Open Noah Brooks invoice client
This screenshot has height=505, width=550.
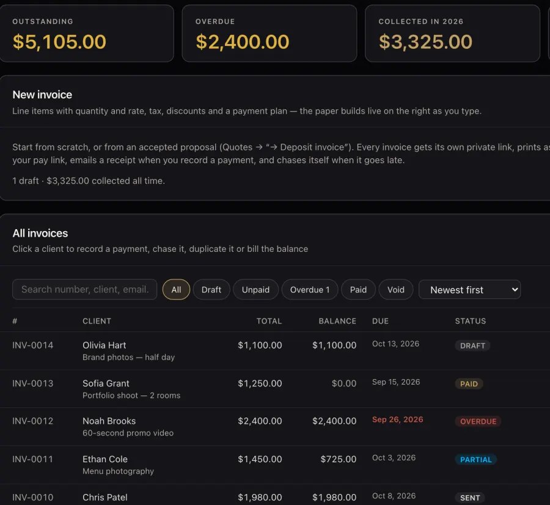[x=109, y=421]
